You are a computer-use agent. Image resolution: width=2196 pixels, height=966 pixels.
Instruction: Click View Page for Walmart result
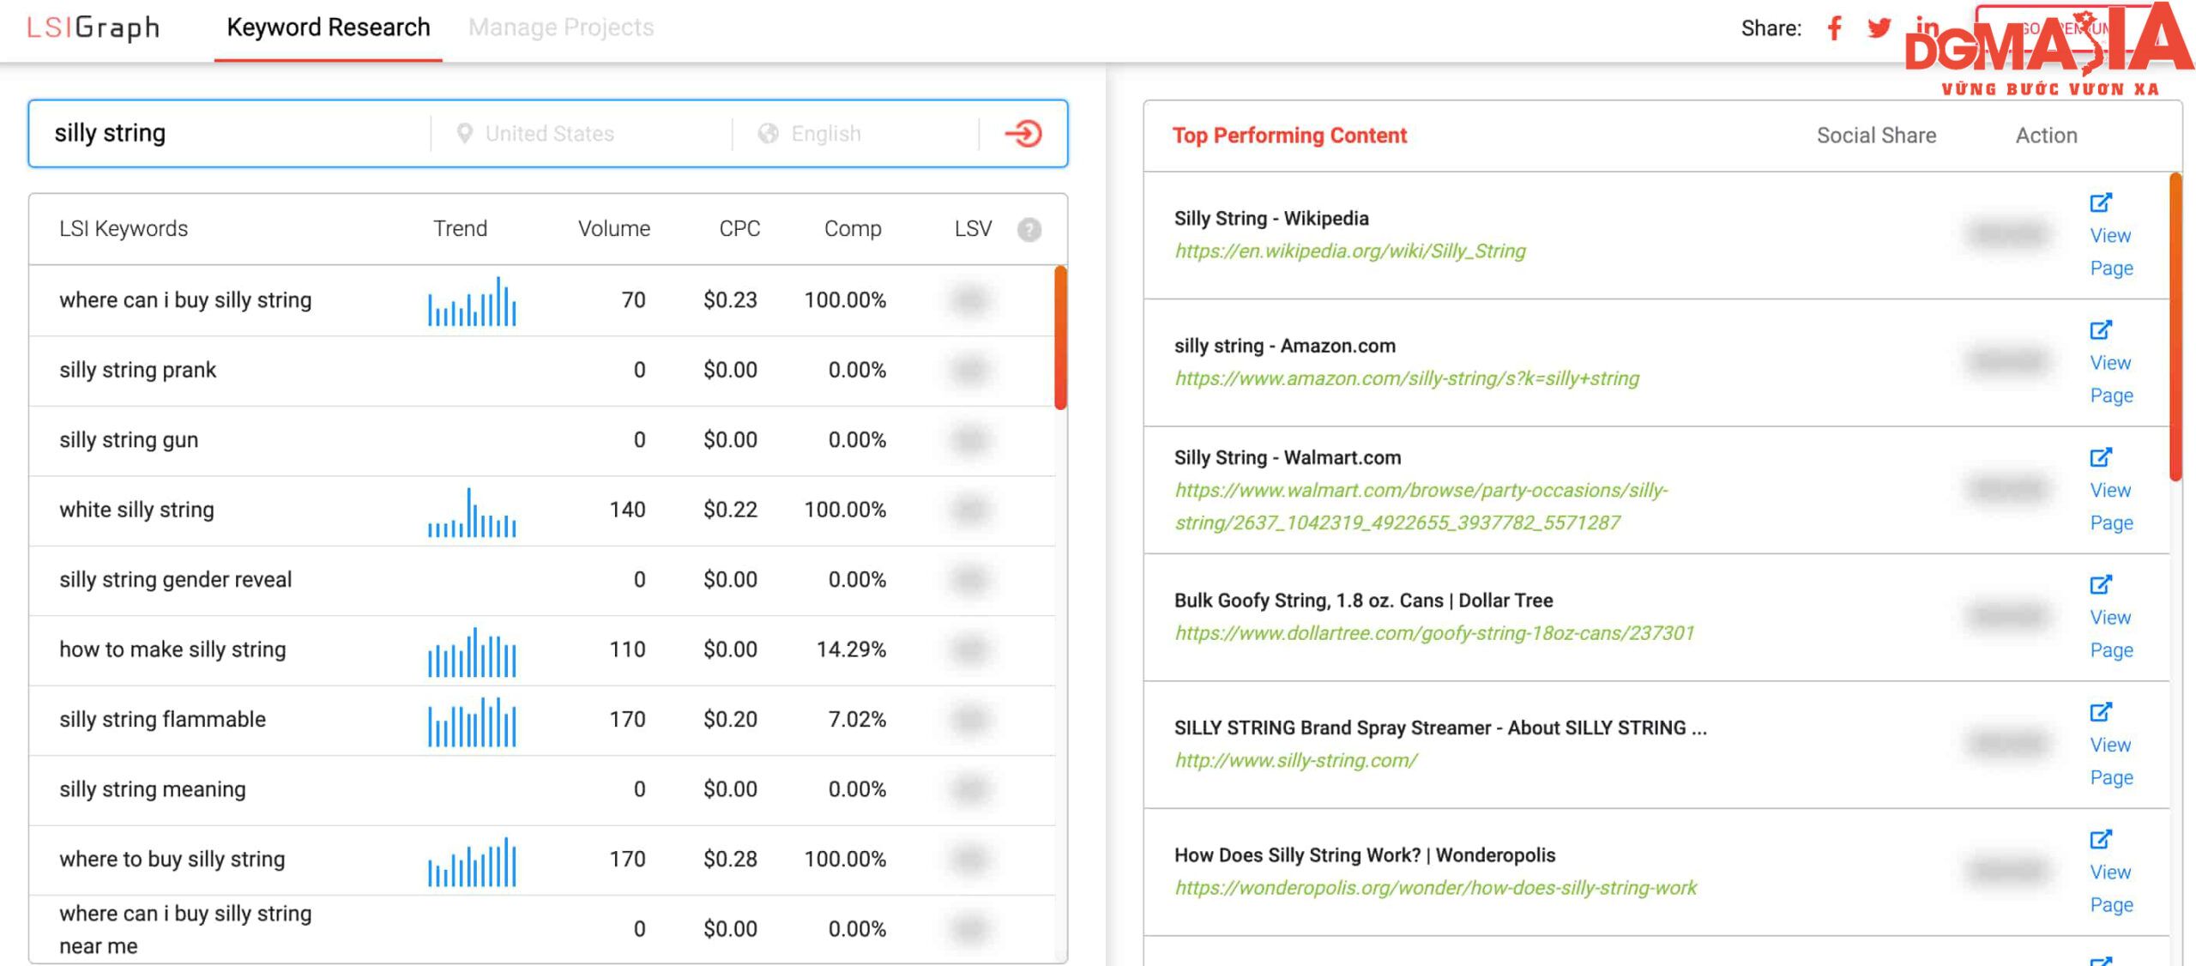2111,506
